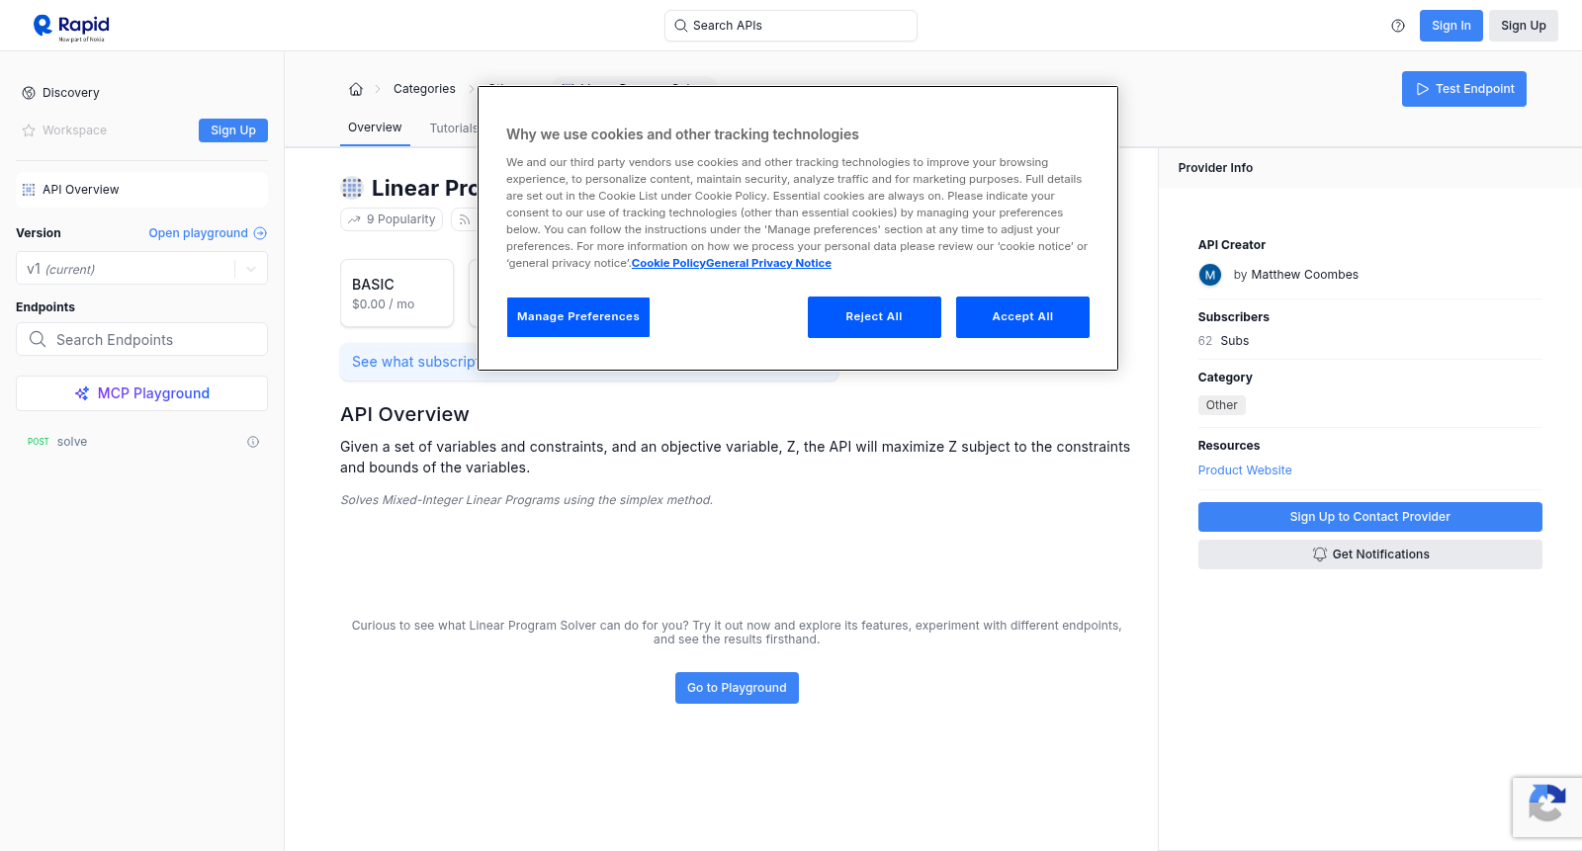This screenshot has width=1582, height=851.
Task: Click Sign Up in the top bar
Action: pyautogui.click(x=1524, y=26)
